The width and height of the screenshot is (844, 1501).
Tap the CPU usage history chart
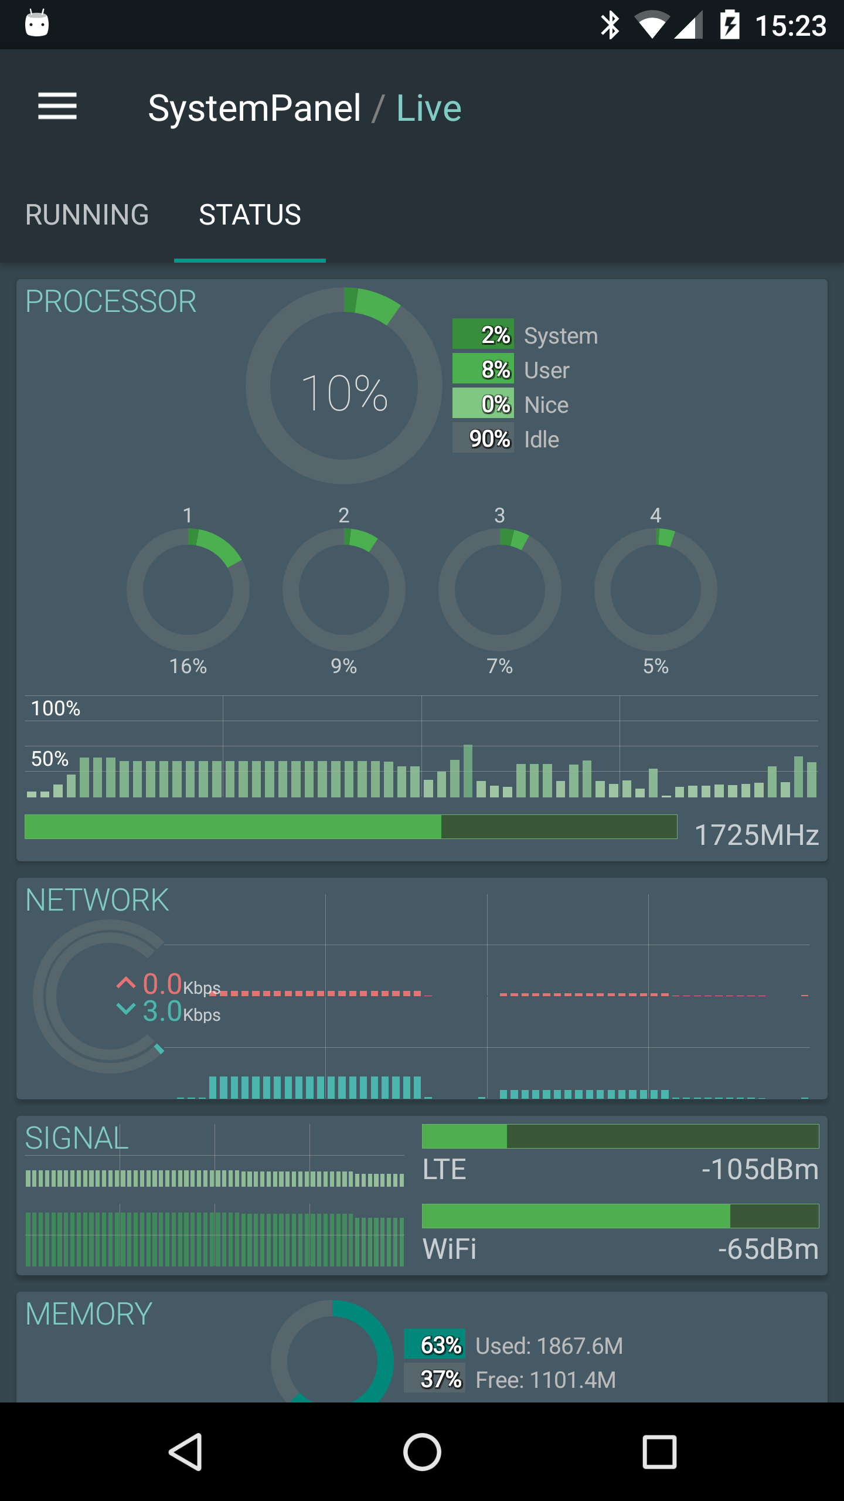point(421,747)
